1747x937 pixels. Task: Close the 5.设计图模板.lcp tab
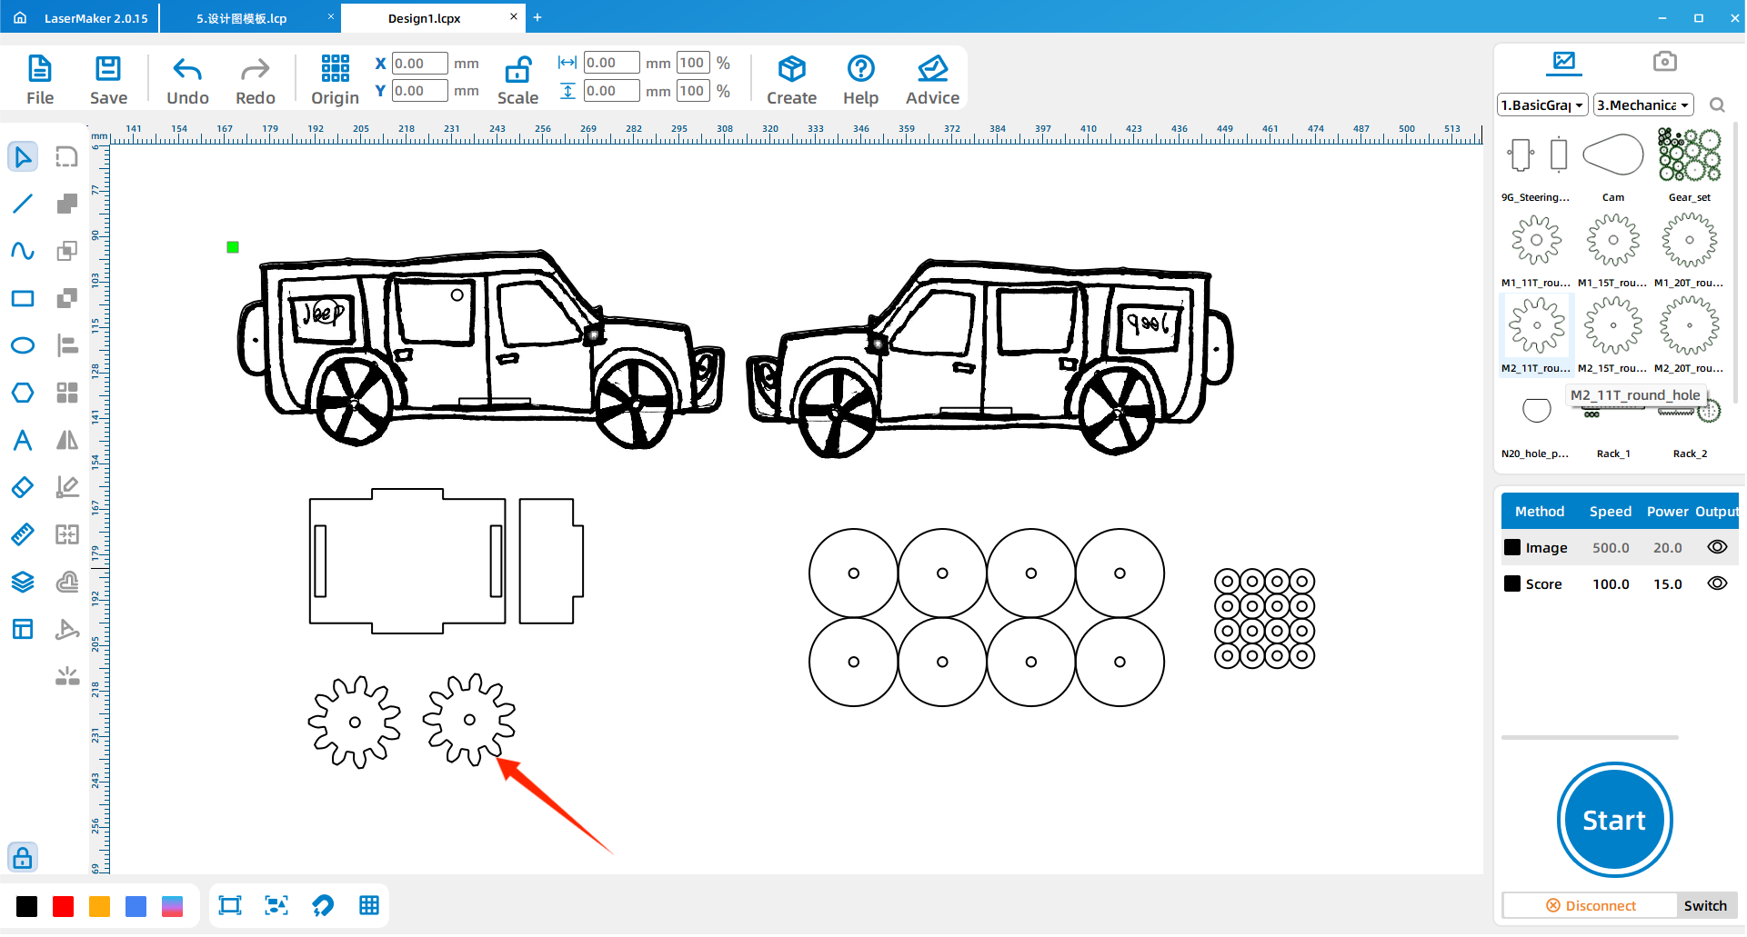(x=331, y=16)
